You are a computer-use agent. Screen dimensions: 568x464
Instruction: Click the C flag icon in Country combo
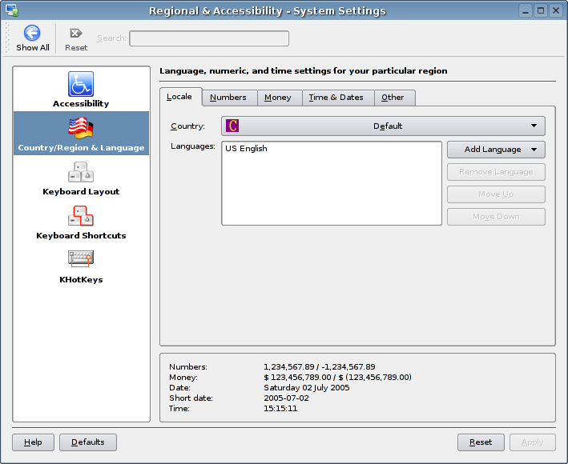click(x=232, y=126)
